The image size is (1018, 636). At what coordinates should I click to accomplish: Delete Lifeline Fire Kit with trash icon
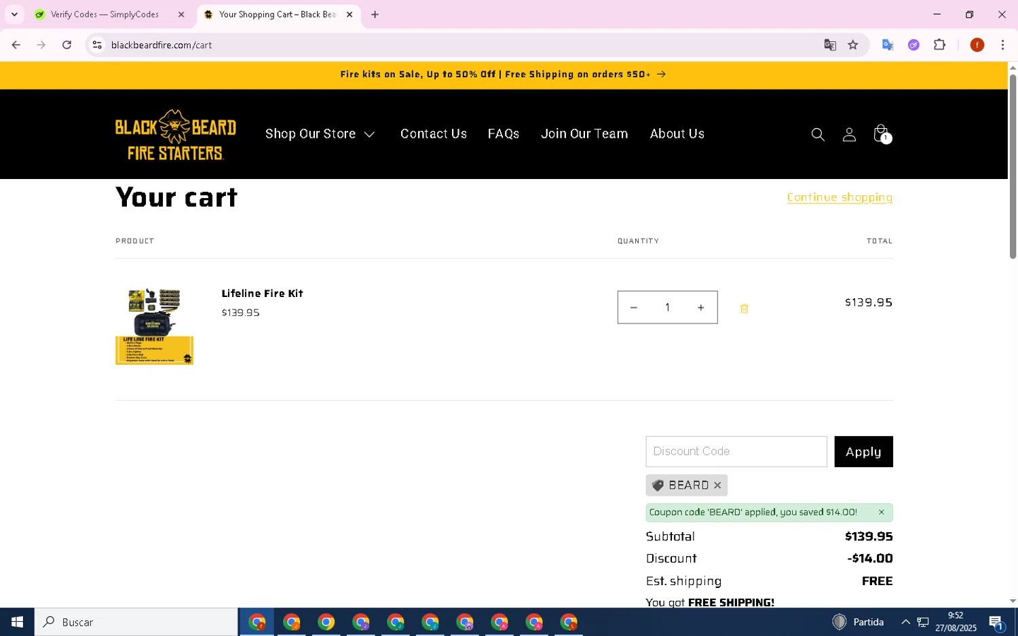tap(744, 309)
